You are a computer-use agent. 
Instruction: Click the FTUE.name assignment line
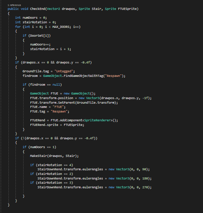[48, 107]
